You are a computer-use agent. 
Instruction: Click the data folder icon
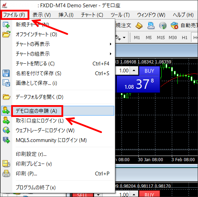[6, 97]
